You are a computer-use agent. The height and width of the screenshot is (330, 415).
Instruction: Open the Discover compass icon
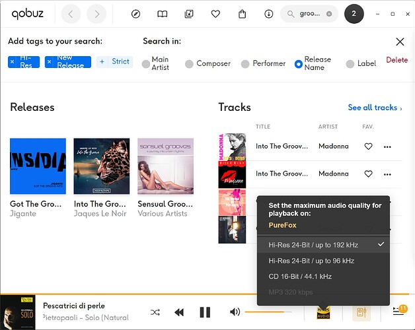tap(136, 14)
